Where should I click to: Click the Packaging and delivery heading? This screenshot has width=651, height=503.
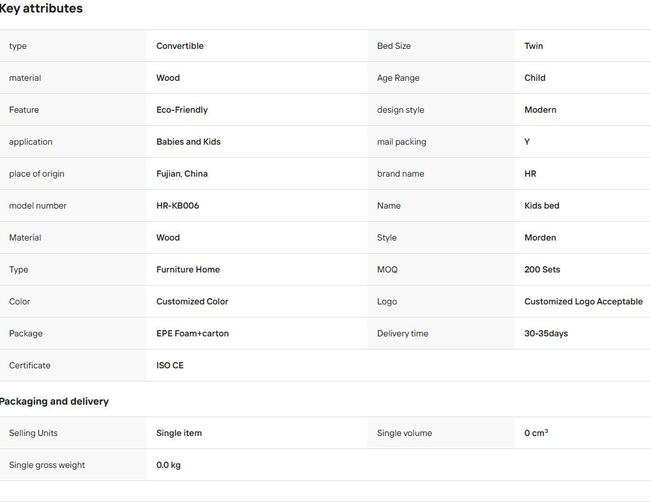coord(54,402)
